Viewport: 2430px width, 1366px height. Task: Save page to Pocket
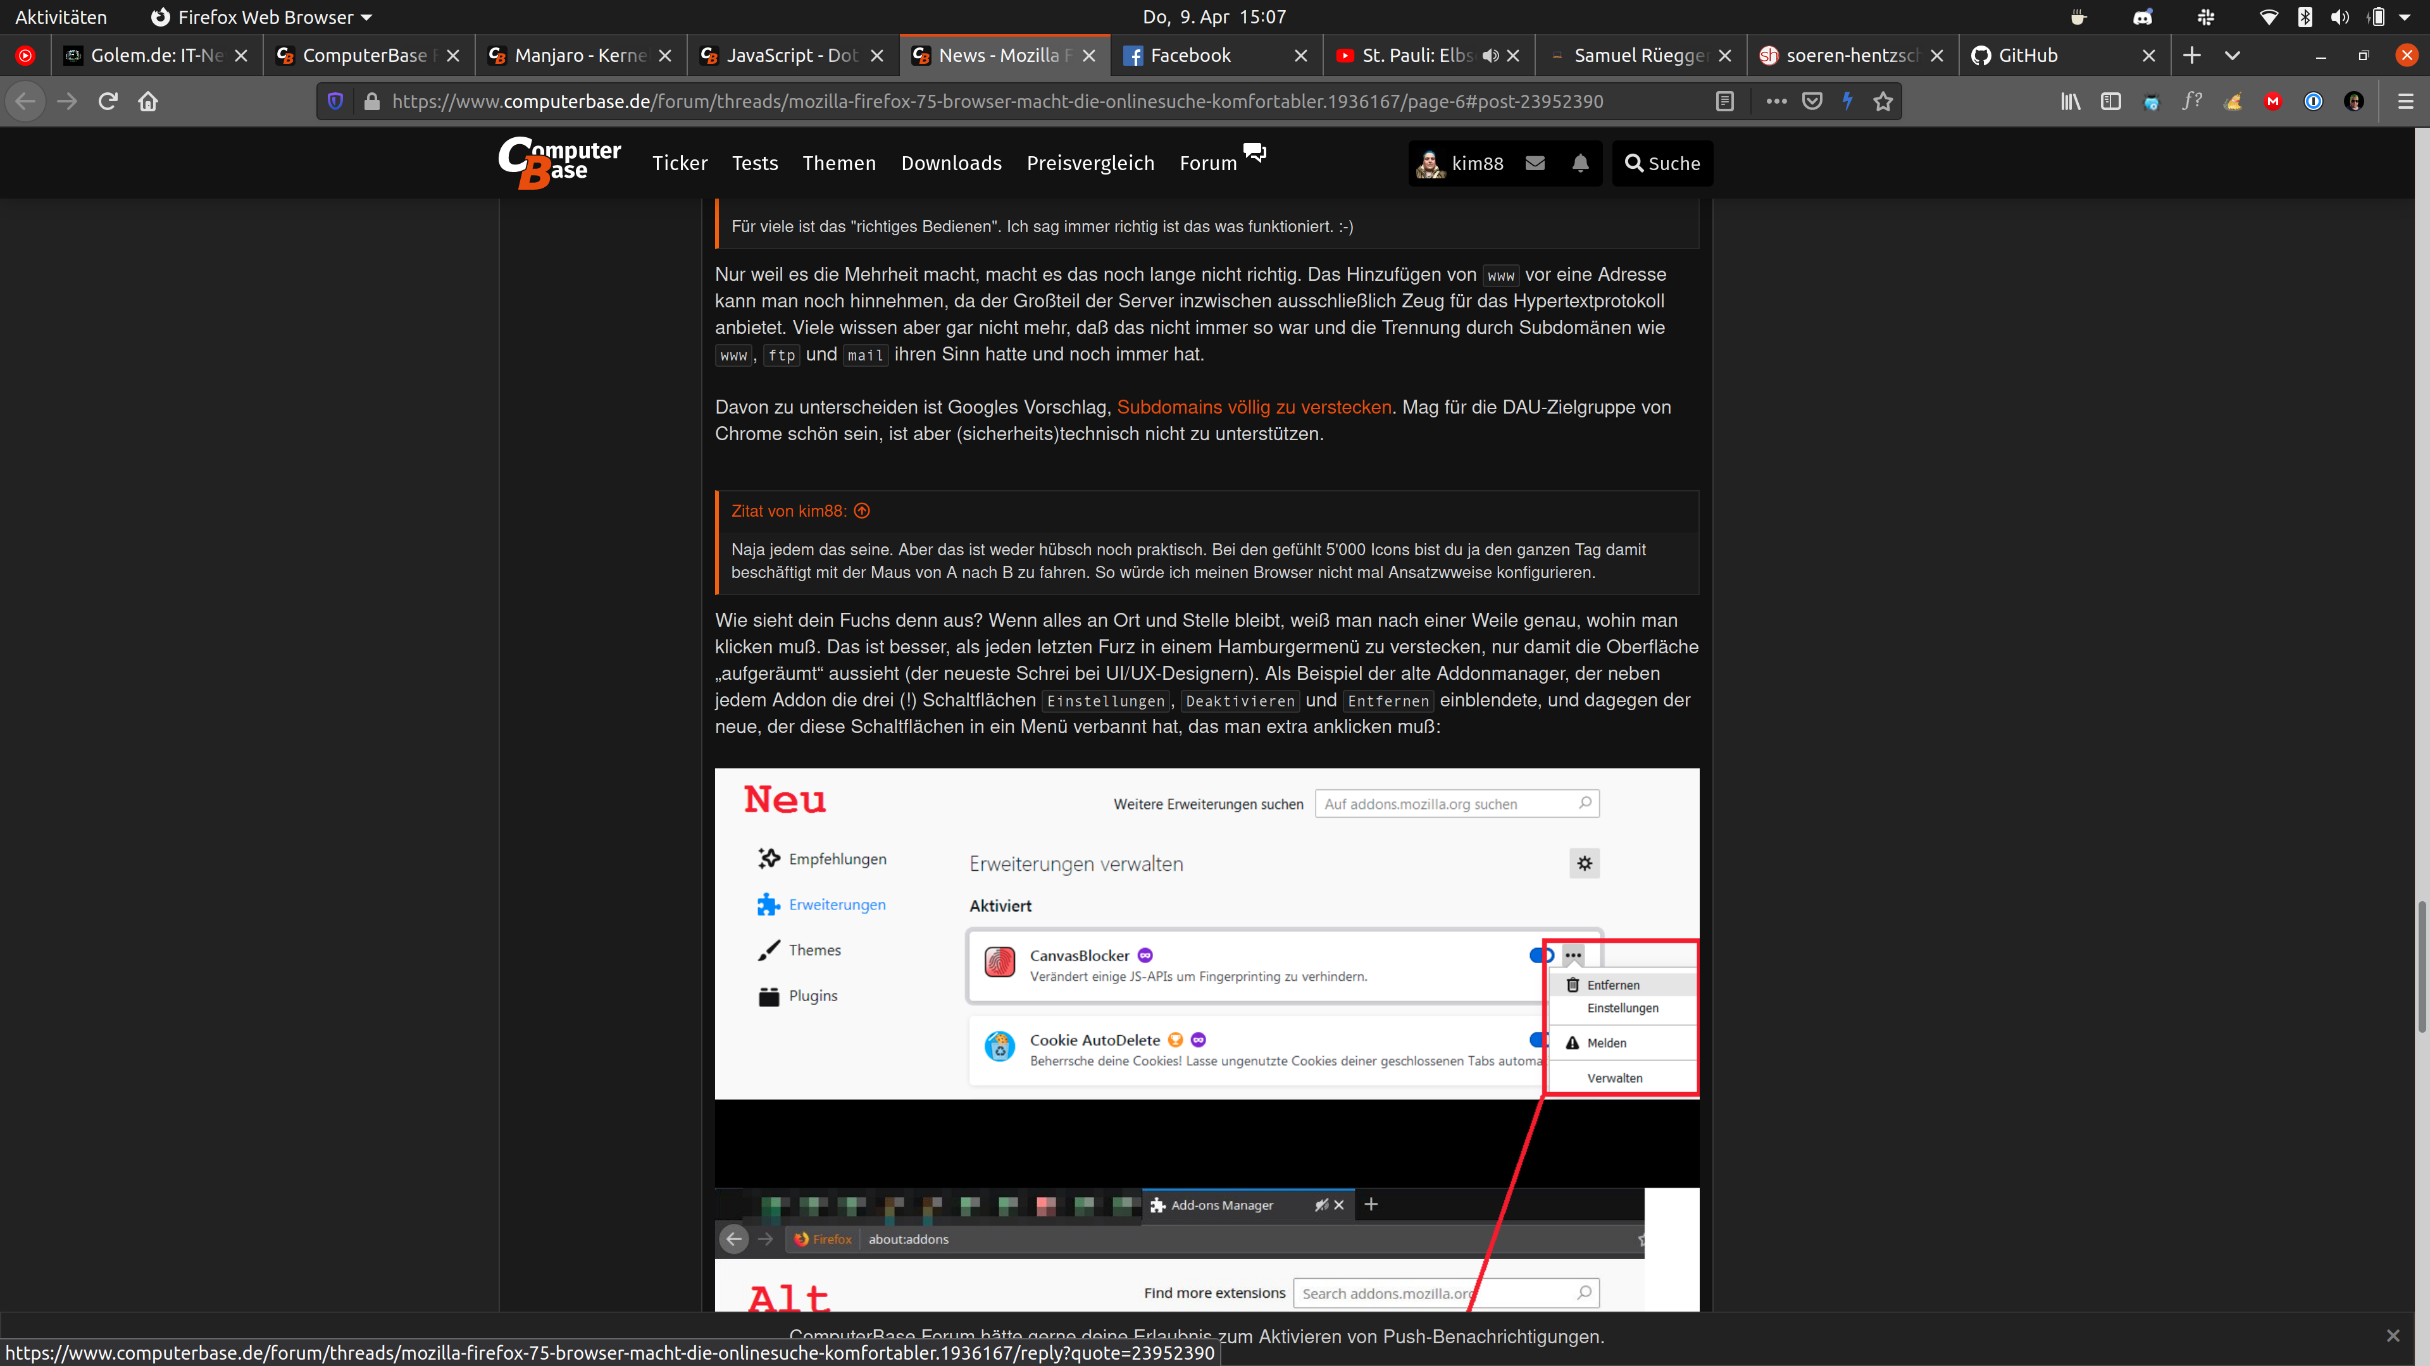[x=1812, y=102]
